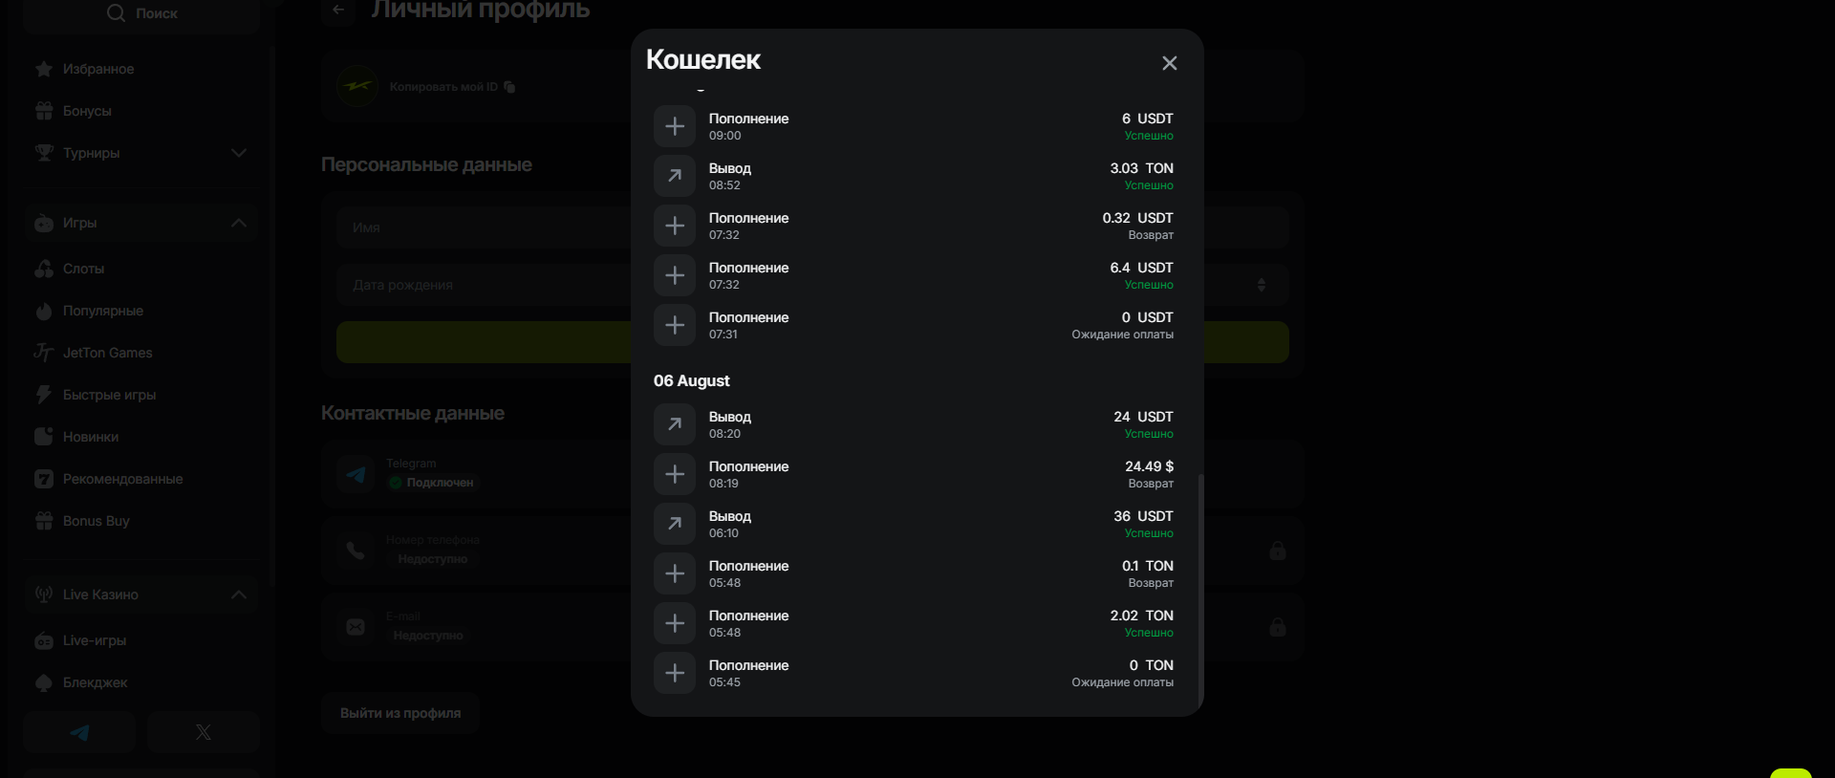1835x778 pixels.
Task: Open the 36 USDT Вывод transaction
Action: tap(913, 524)
